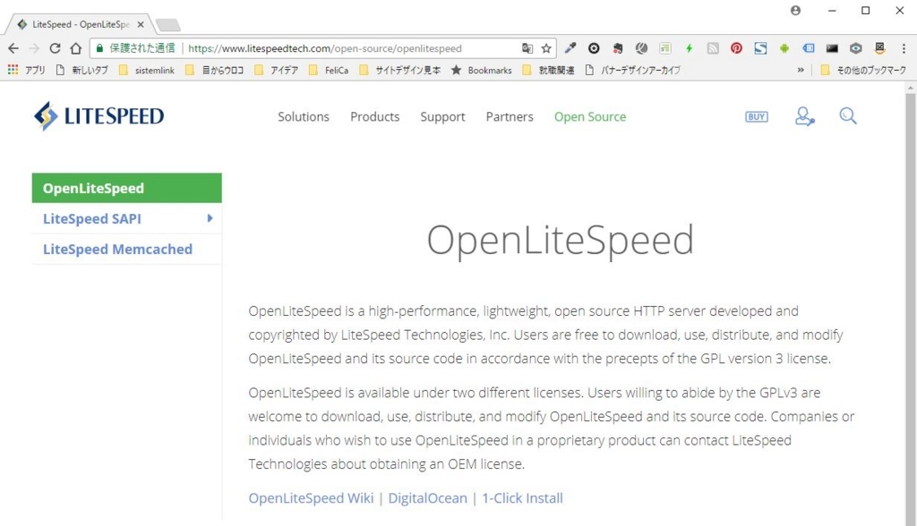The image size is (917, 526).
Task: Click the browser forward arrow
Action: (34, 48)
